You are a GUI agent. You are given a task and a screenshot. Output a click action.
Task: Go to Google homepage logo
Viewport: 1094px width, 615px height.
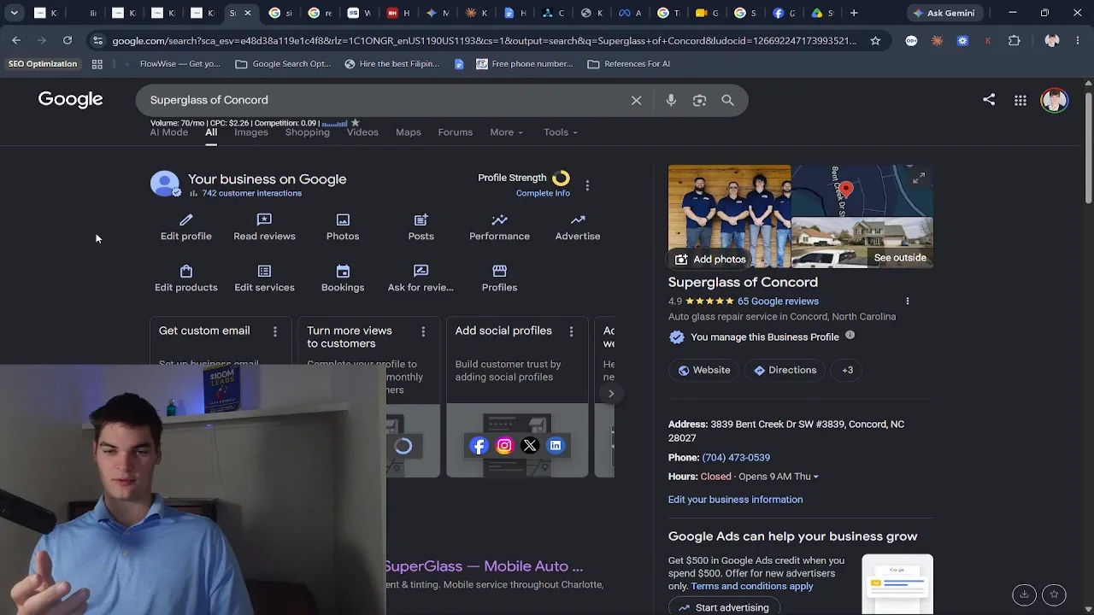point(70,100)
